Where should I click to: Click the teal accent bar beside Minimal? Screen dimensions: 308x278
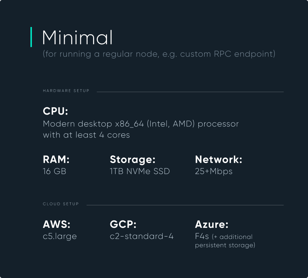pyautogui.click(x=31, y=37)
